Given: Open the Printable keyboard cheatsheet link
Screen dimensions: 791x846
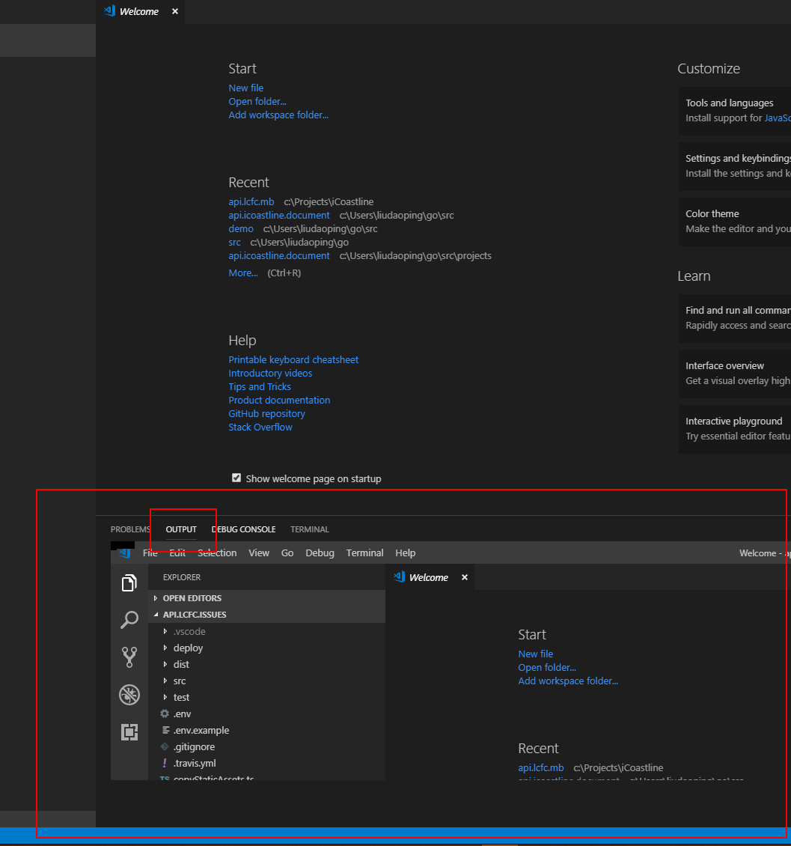Looking at the screenshot, I should coord(293,359).
